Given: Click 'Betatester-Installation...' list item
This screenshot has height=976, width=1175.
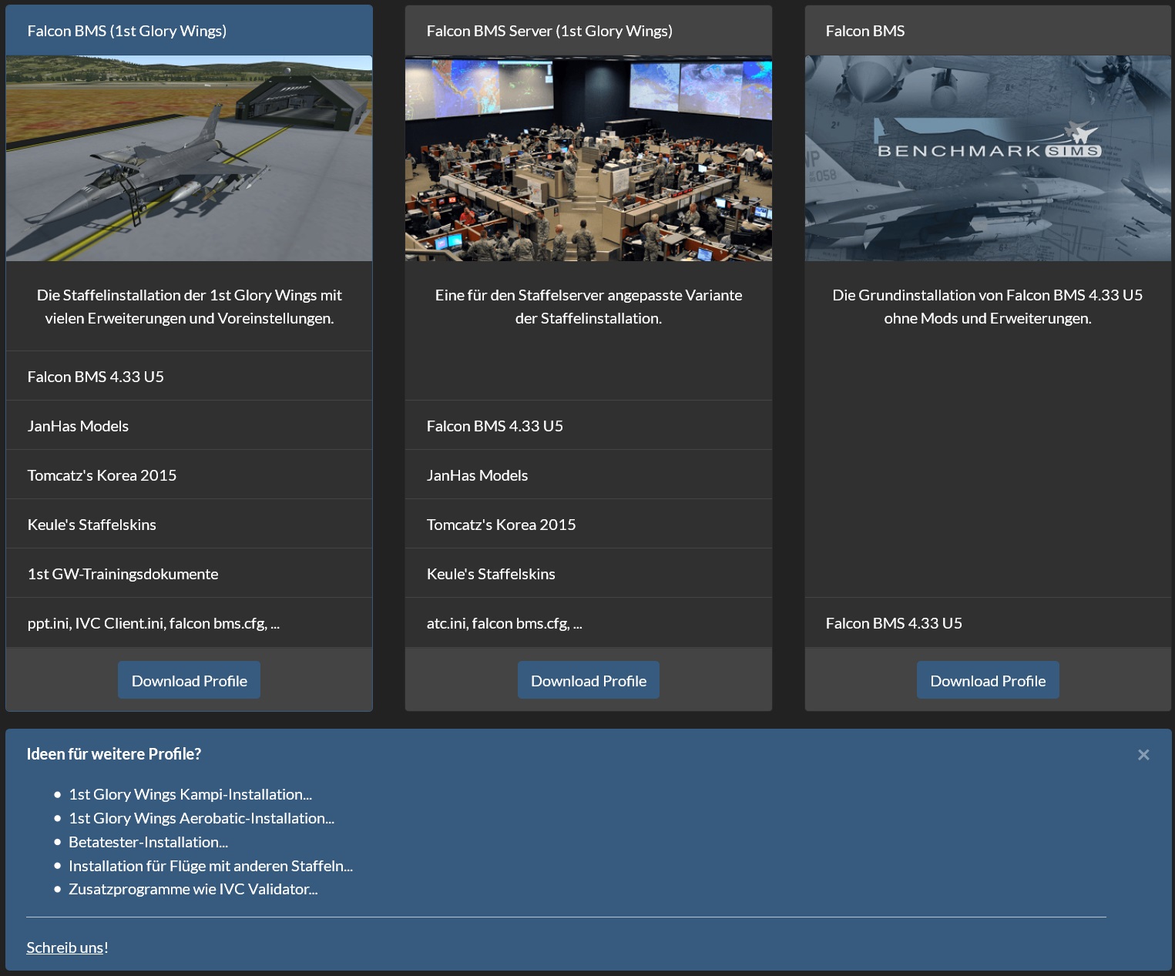Looking at the screenshot, I should coord(148,842).
